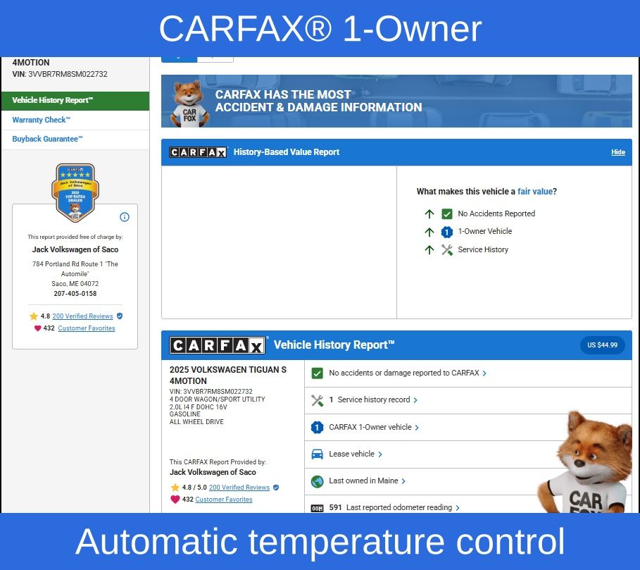Open the Buyback Guarantee sidebar item

(x=47, y=140)
